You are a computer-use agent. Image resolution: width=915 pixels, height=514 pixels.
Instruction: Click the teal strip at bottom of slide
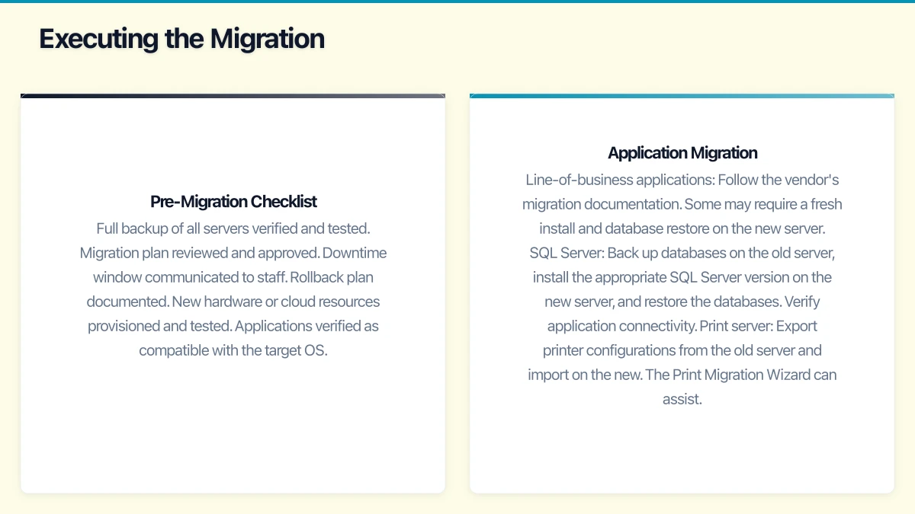coord(457,511)
